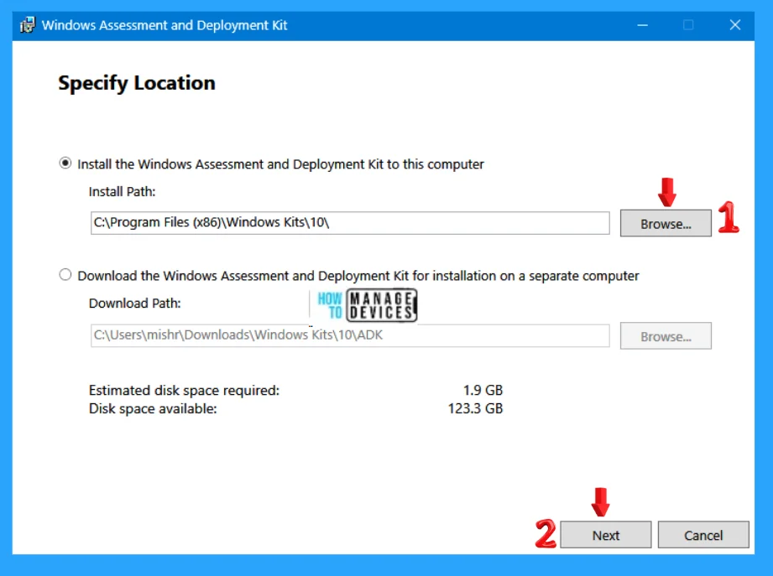Click the 1.9 GB value
The height and width of the screenshot is (576, 773).
pyautogui.click(x=483, y=391)
